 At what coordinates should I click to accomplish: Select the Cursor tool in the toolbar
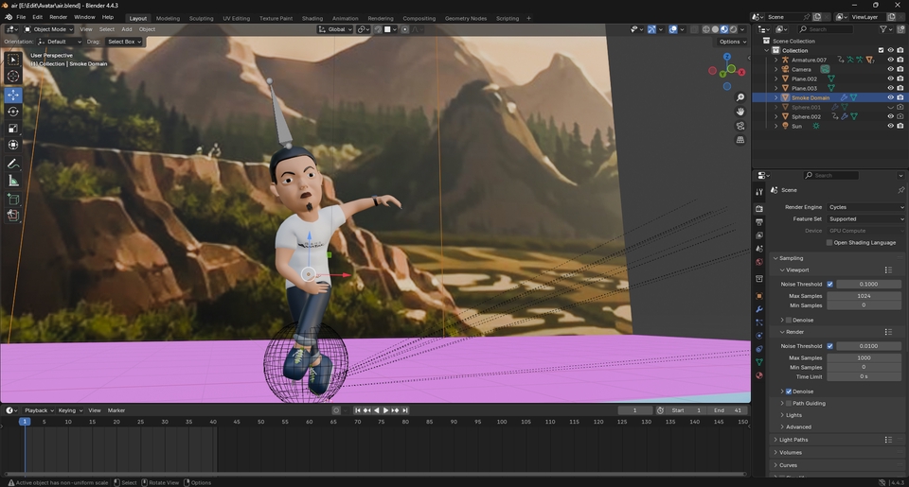click(x=13, y=77)
